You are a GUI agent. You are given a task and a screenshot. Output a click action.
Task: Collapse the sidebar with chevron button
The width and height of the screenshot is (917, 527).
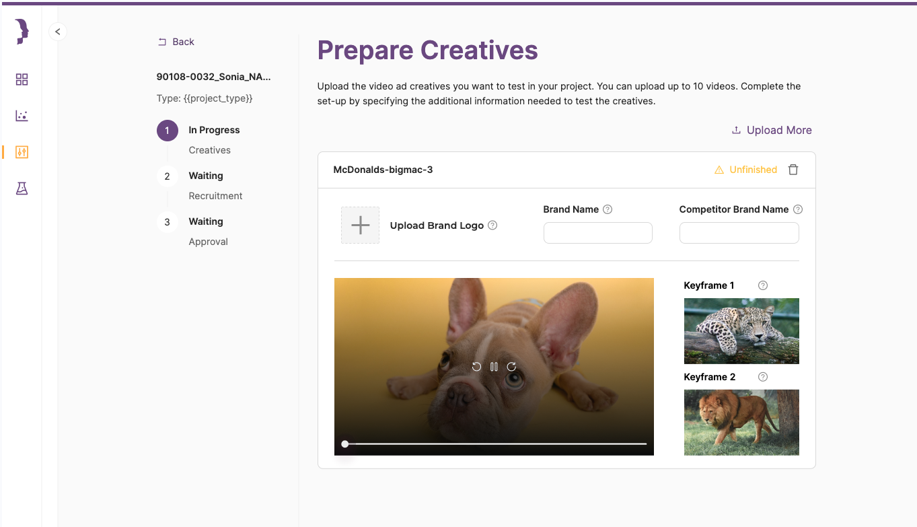[58, 32]
